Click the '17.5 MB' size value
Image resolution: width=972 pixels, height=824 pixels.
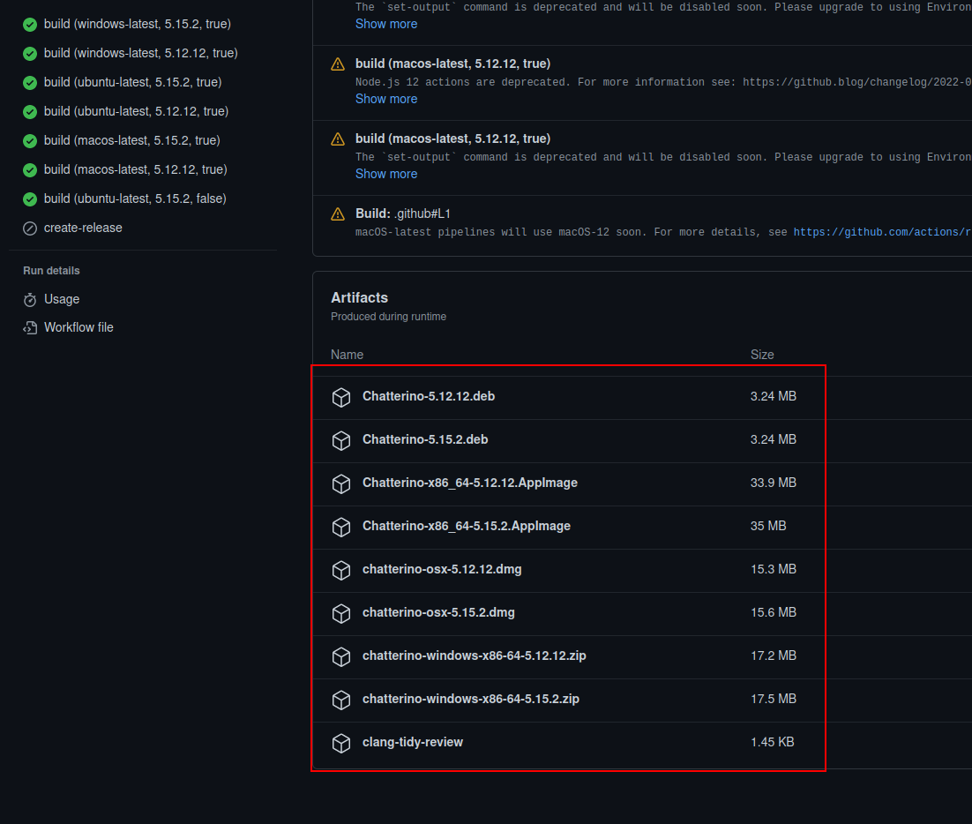(774, 699)
